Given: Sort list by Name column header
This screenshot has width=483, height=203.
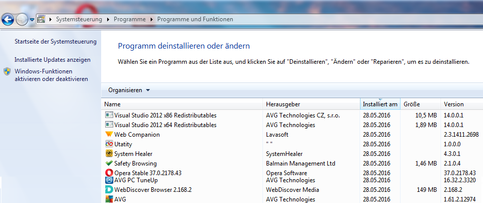Looking at the screenshot, I should pyautogui.click(x=182, y=104).
